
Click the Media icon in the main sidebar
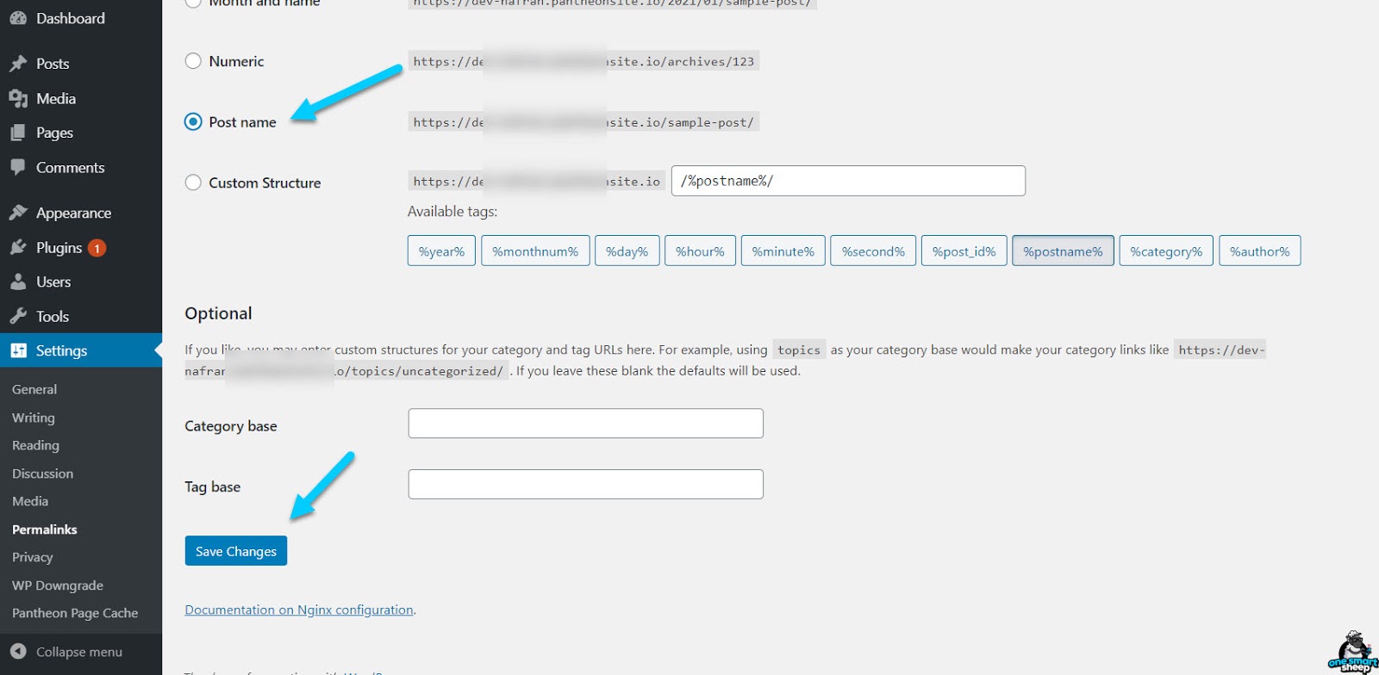18,98
